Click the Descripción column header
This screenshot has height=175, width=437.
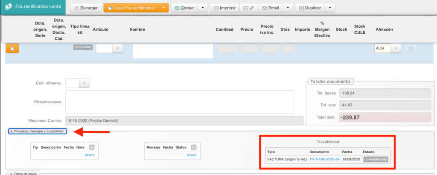(51, 147)
